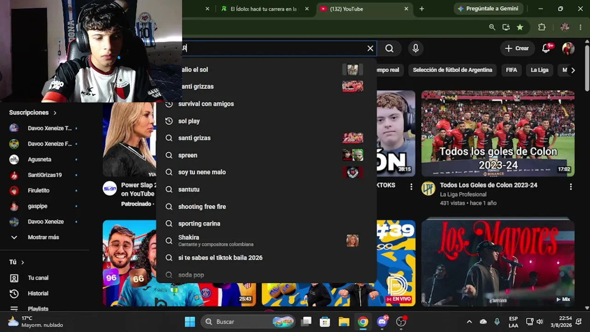Open La Liga Profesional channel link

pyautogui.click(x=463, y=195)
